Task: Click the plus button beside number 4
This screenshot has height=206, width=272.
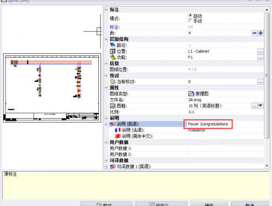Action: pos(260,33)
